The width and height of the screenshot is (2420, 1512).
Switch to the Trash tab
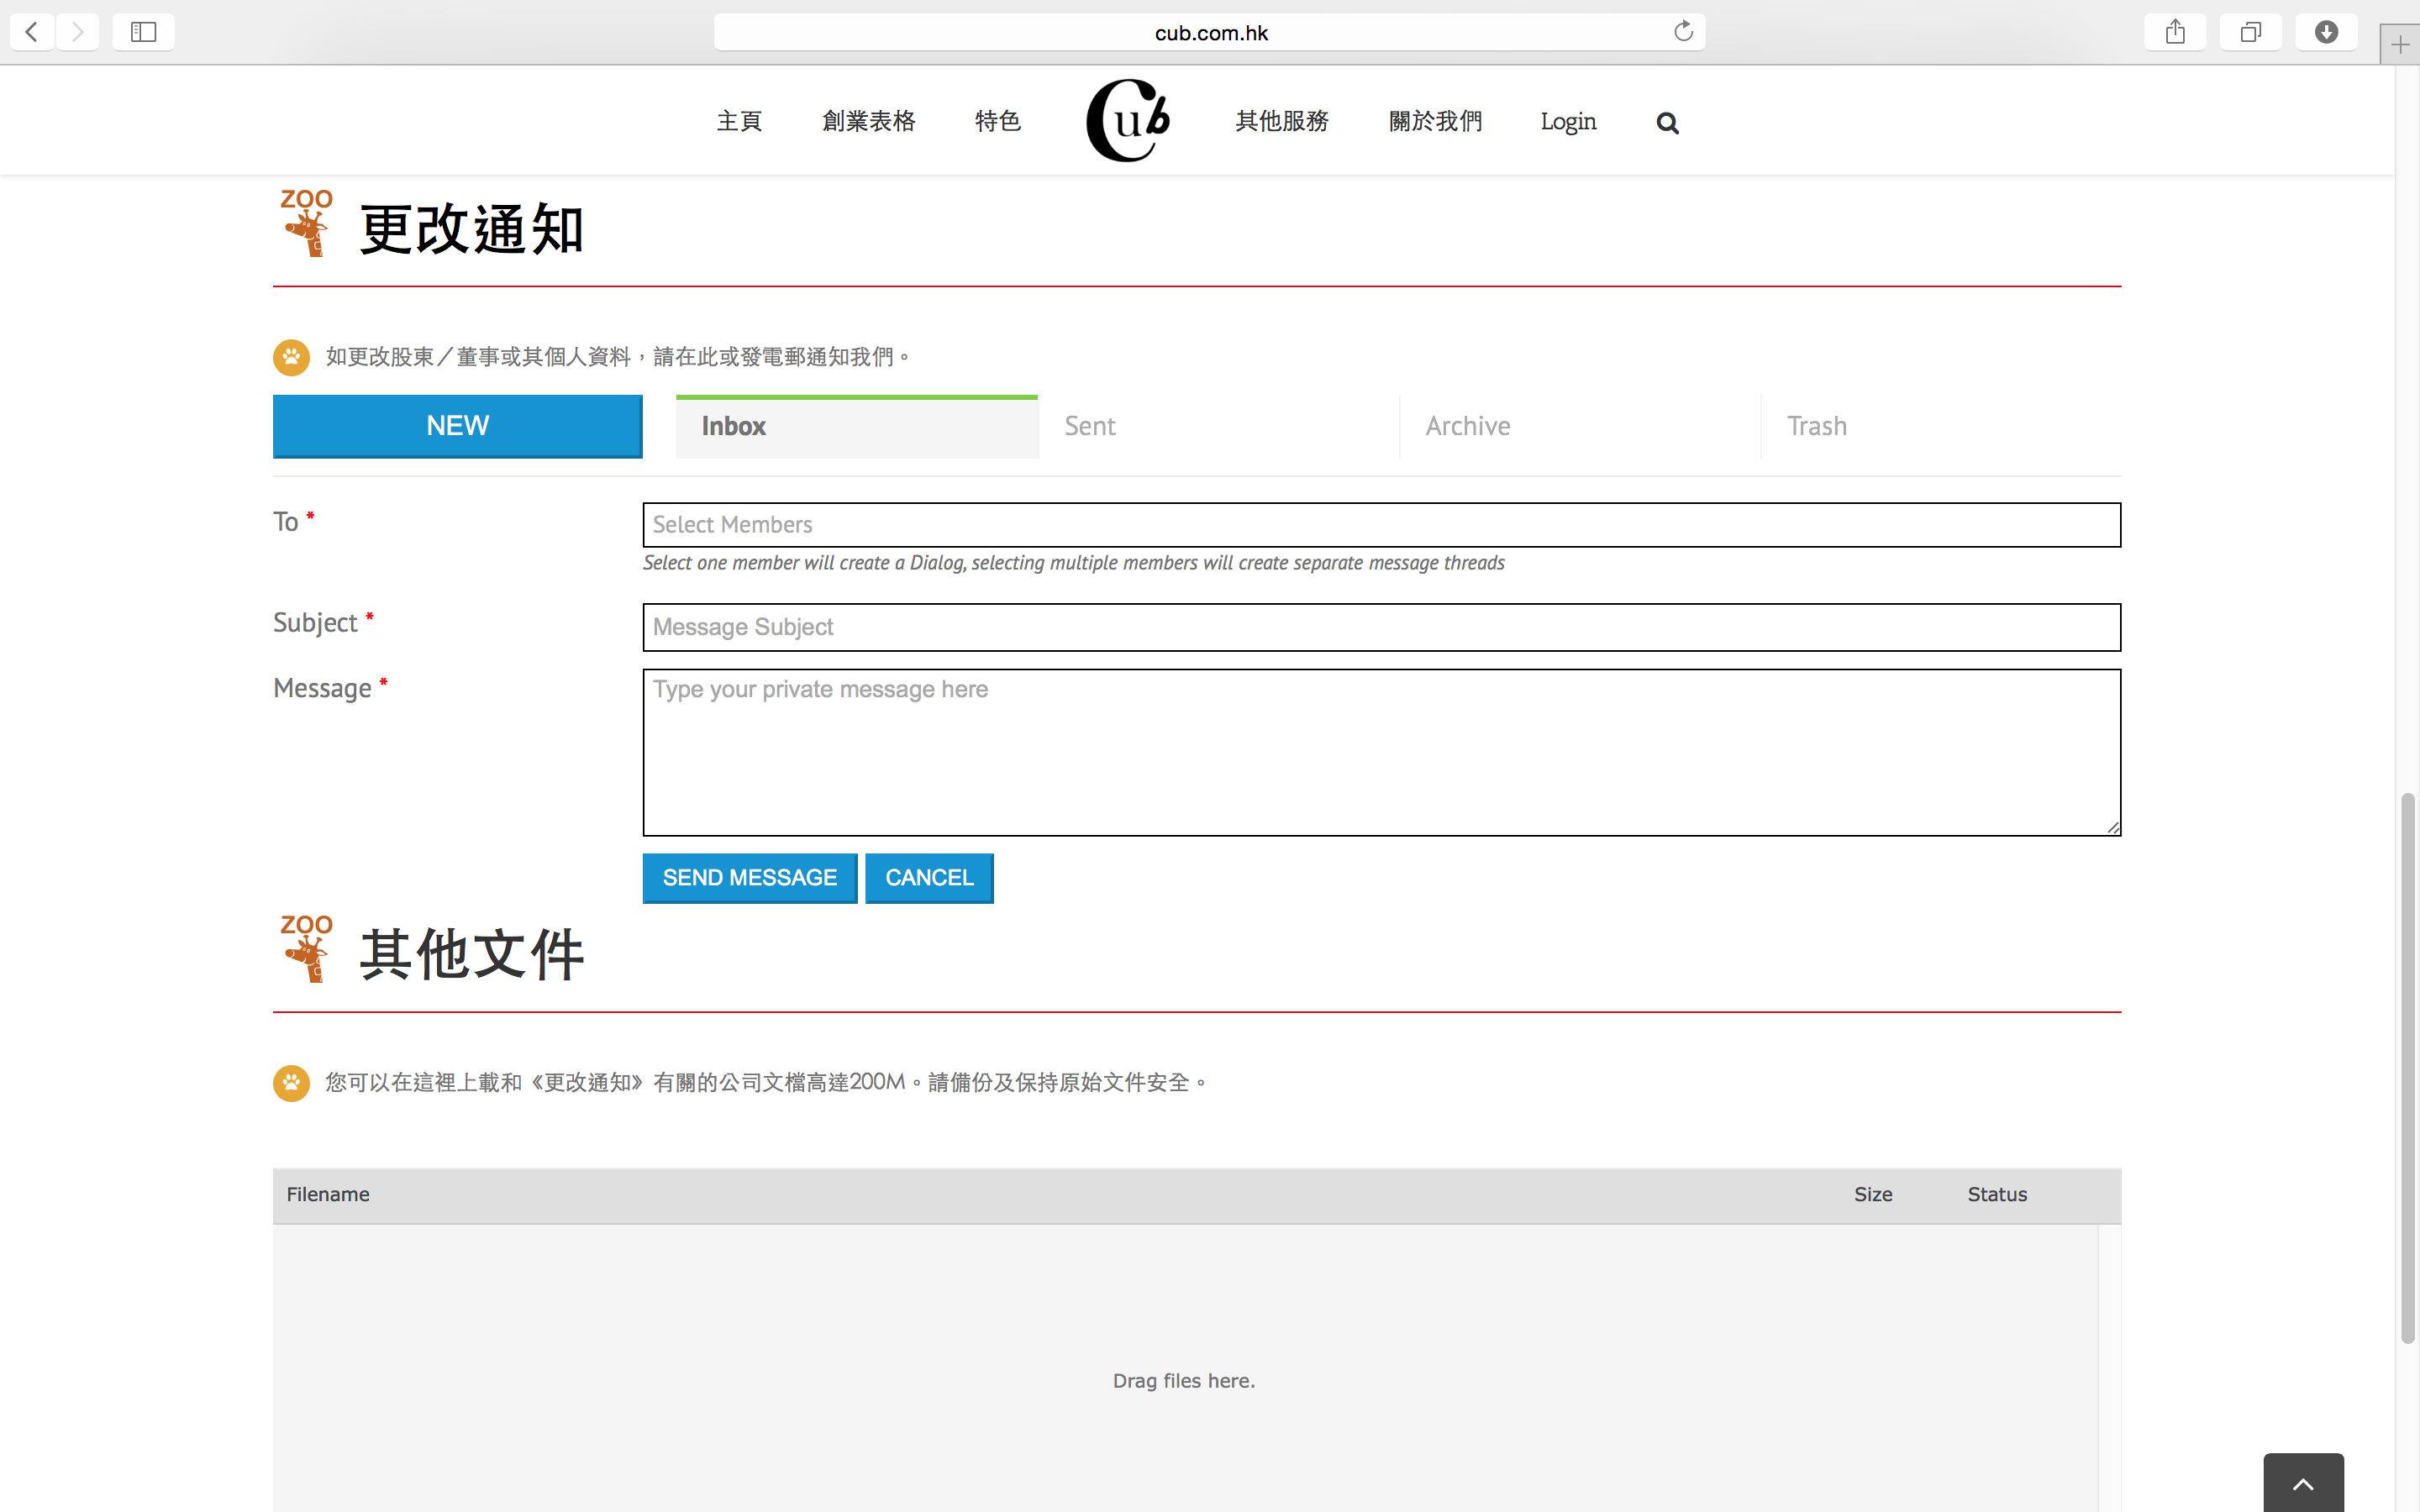(1941, 427)
